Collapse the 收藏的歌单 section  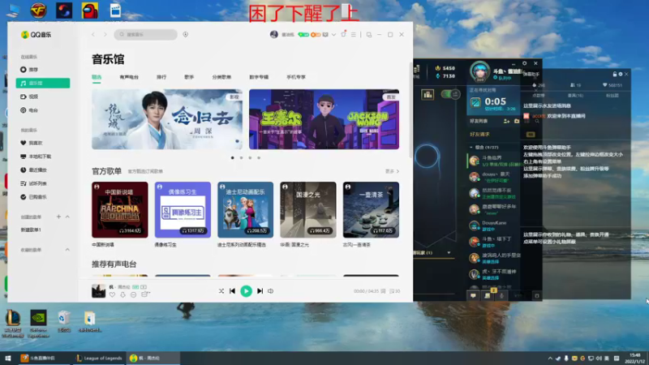pos(67,250)
